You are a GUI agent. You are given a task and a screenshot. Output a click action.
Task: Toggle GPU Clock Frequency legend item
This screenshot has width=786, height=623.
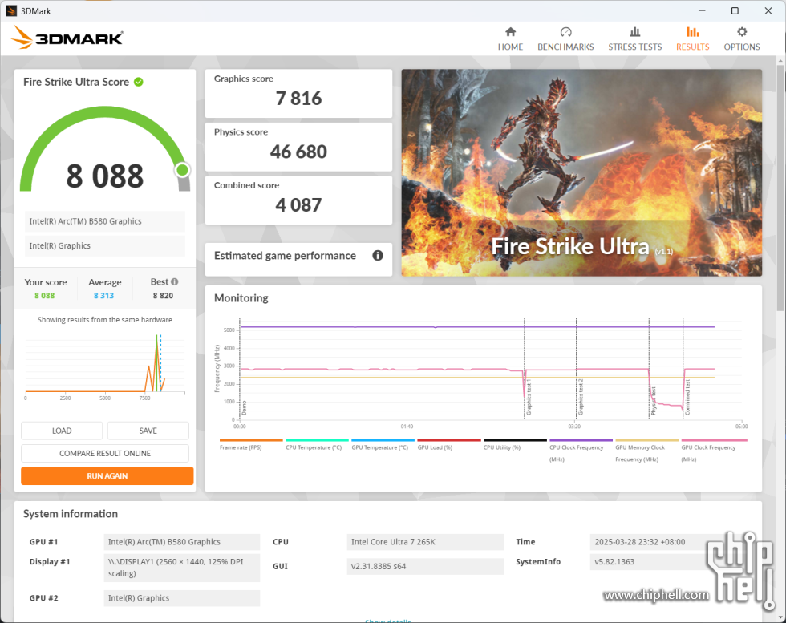coord(714,450)
